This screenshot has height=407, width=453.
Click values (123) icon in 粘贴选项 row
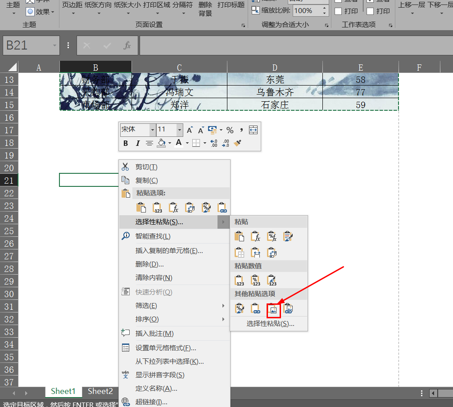coord(157,208)
